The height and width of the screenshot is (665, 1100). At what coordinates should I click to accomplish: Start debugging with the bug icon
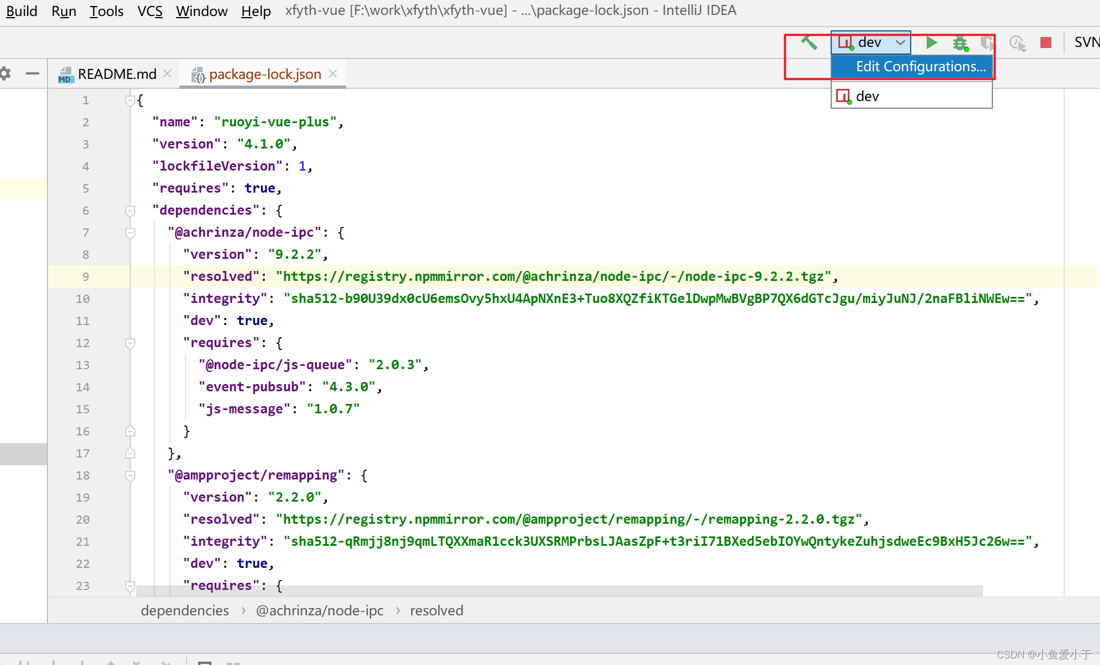(x=960, y=42)
